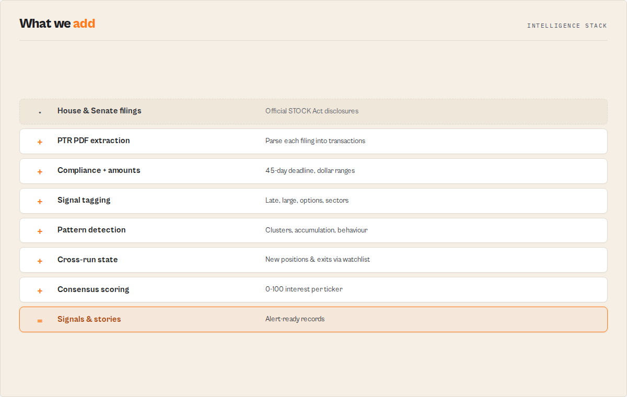Screen dimensions: 627x397
Task: Click the equals icon beside Signals & stories
Action: [x=40, y=320]
